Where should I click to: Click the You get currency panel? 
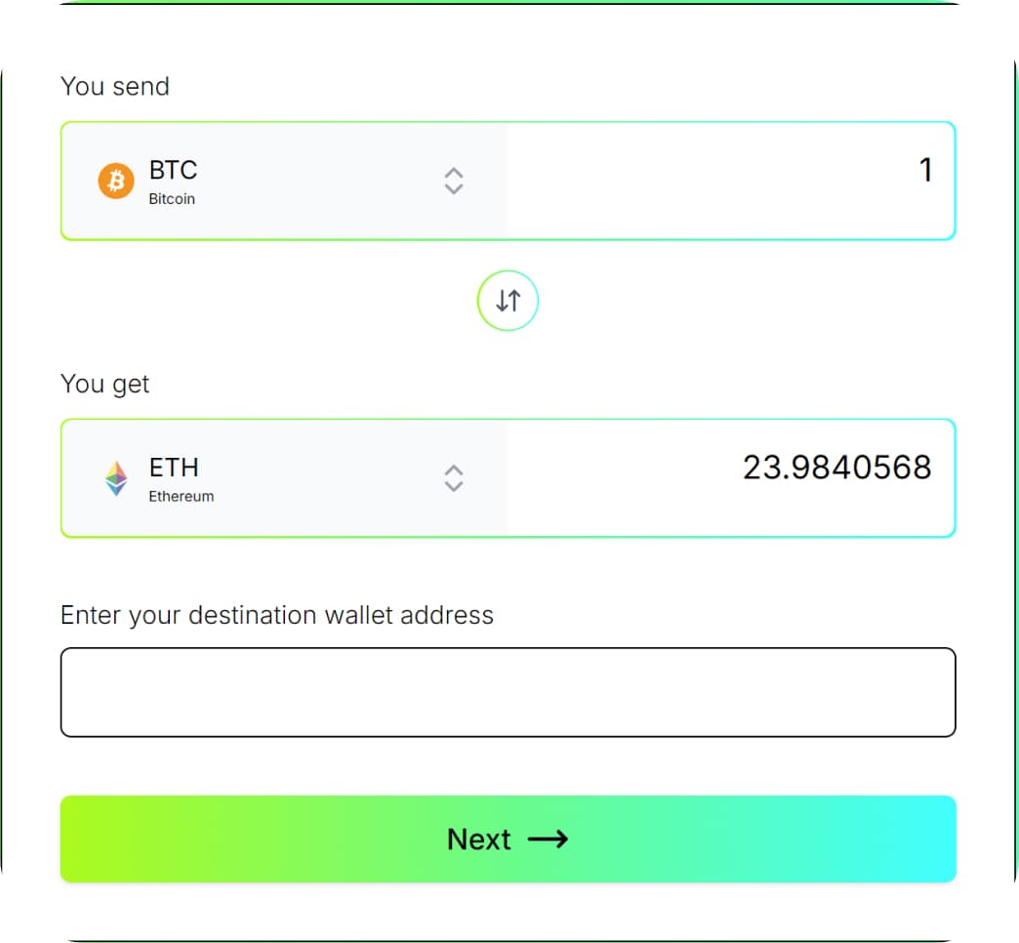coord(283,478)
